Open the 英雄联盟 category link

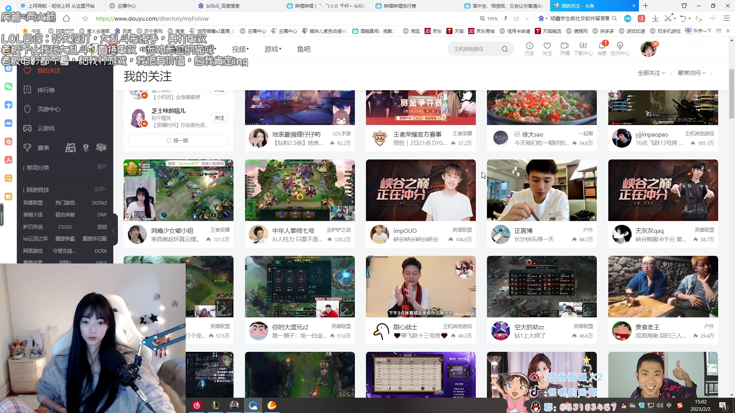click(x=33, y=203)
